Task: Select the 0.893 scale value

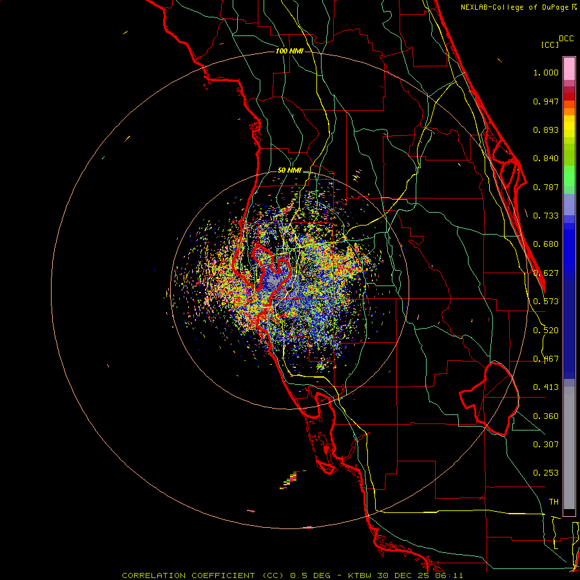Action: click(x=546, y=130)
